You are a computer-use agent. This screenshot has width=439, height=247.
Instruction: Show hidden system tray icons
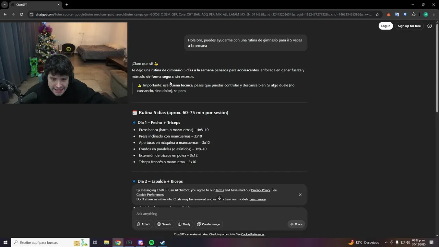386,243
